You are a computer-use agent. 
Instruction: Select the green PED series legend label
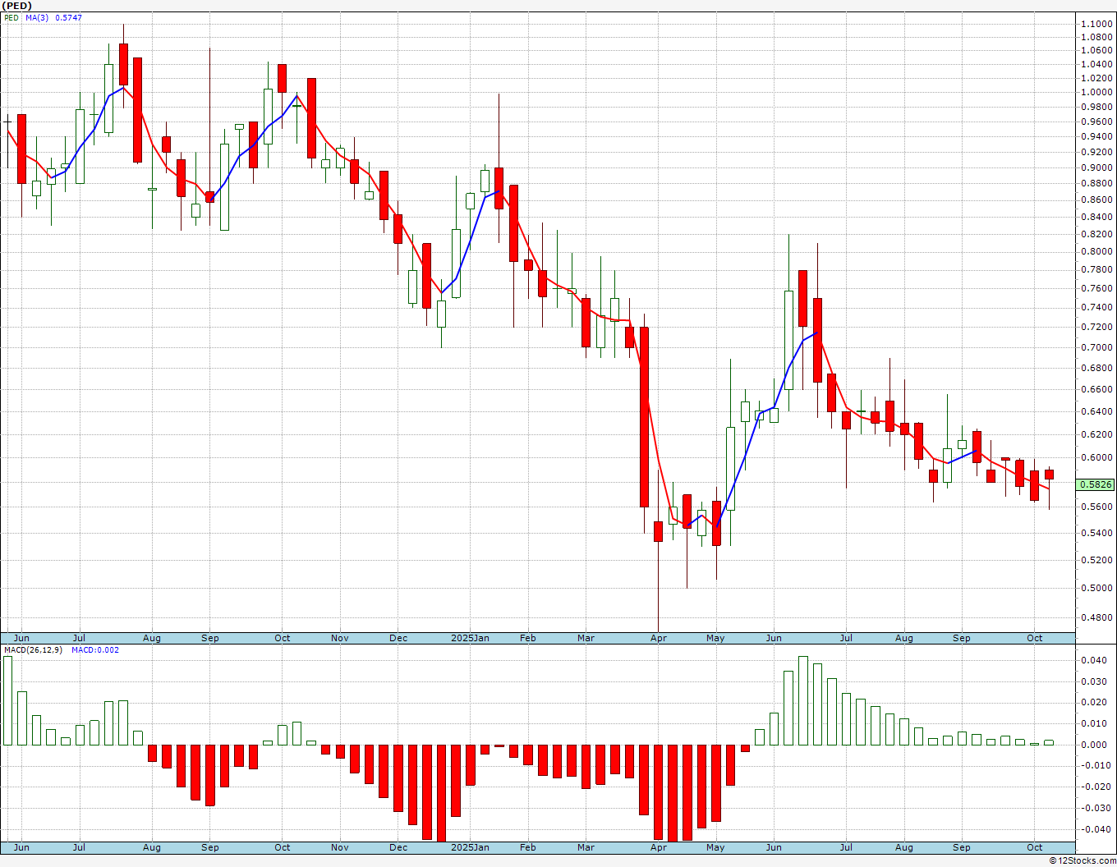[11, 17]
